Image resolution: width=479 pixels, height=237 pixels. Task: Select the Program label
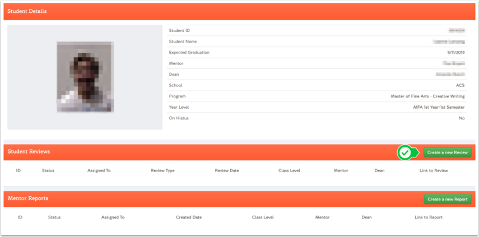point(177,96)
